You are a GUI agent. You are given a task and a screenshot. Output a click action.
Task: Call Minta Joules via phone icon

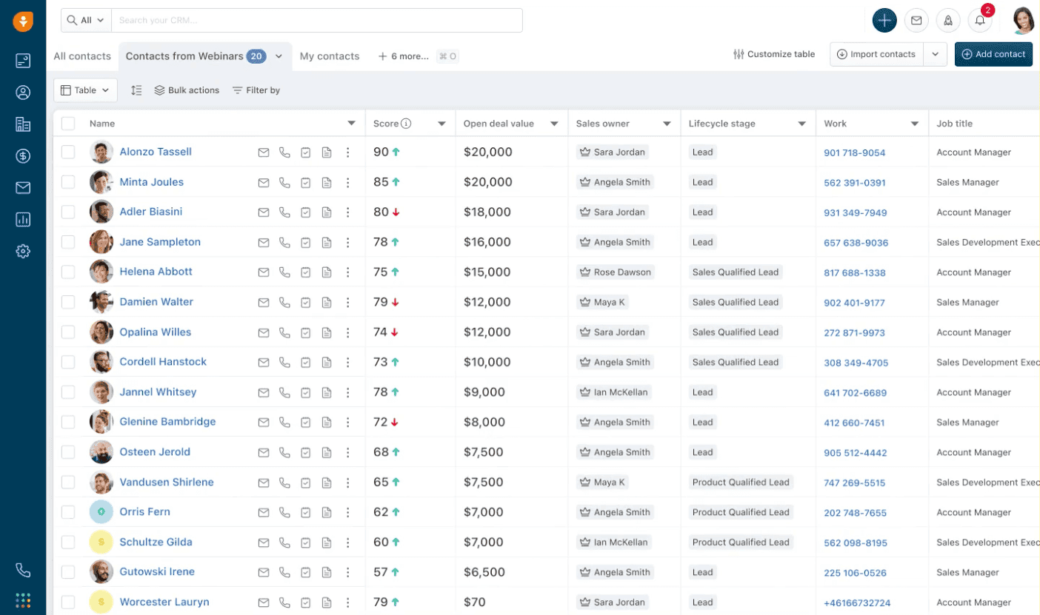coord(284,182)
